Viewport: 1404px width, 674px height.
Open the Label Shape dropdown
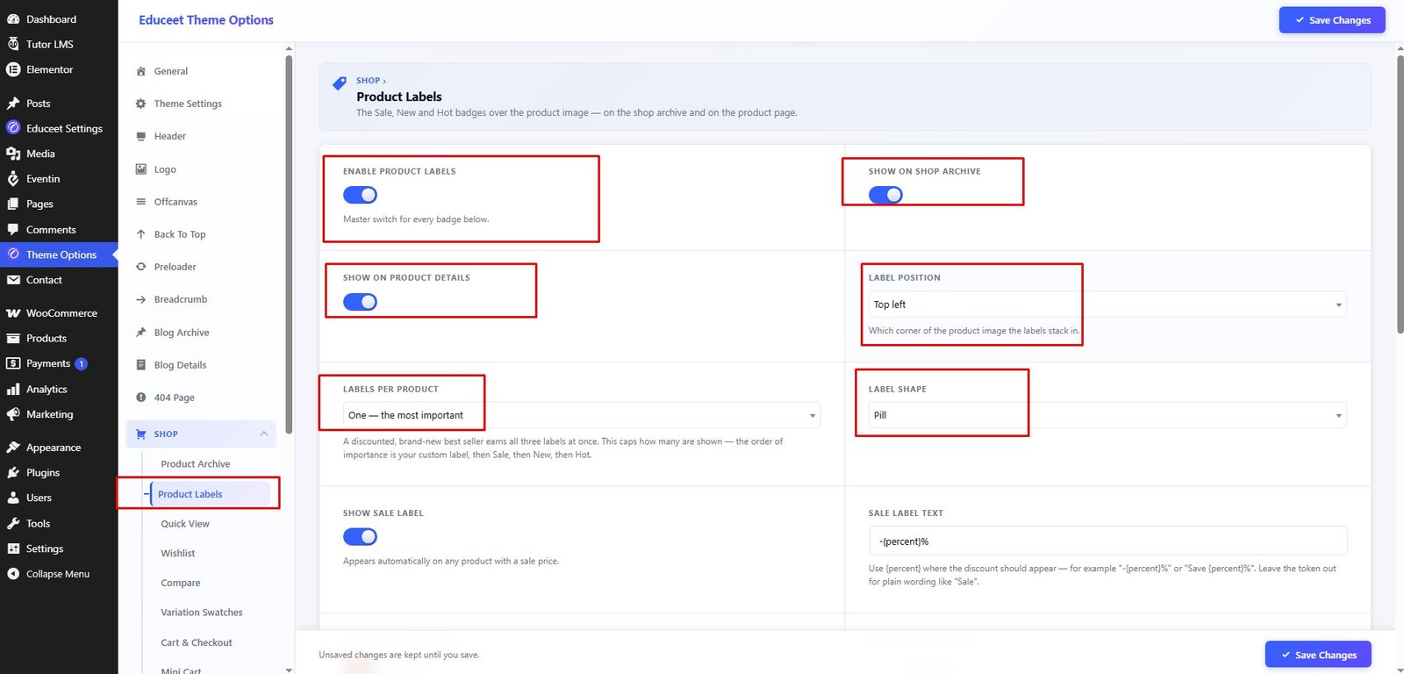(x=1107, y=415)
